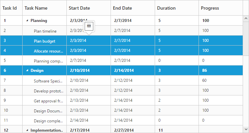Sort by Start Date column header
The image size is (249, 133).
click(x=79, y=8)
